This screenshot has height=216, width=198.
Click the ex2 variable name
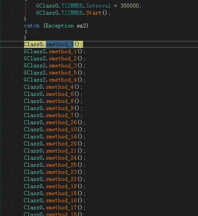click(x=81, y=26)
